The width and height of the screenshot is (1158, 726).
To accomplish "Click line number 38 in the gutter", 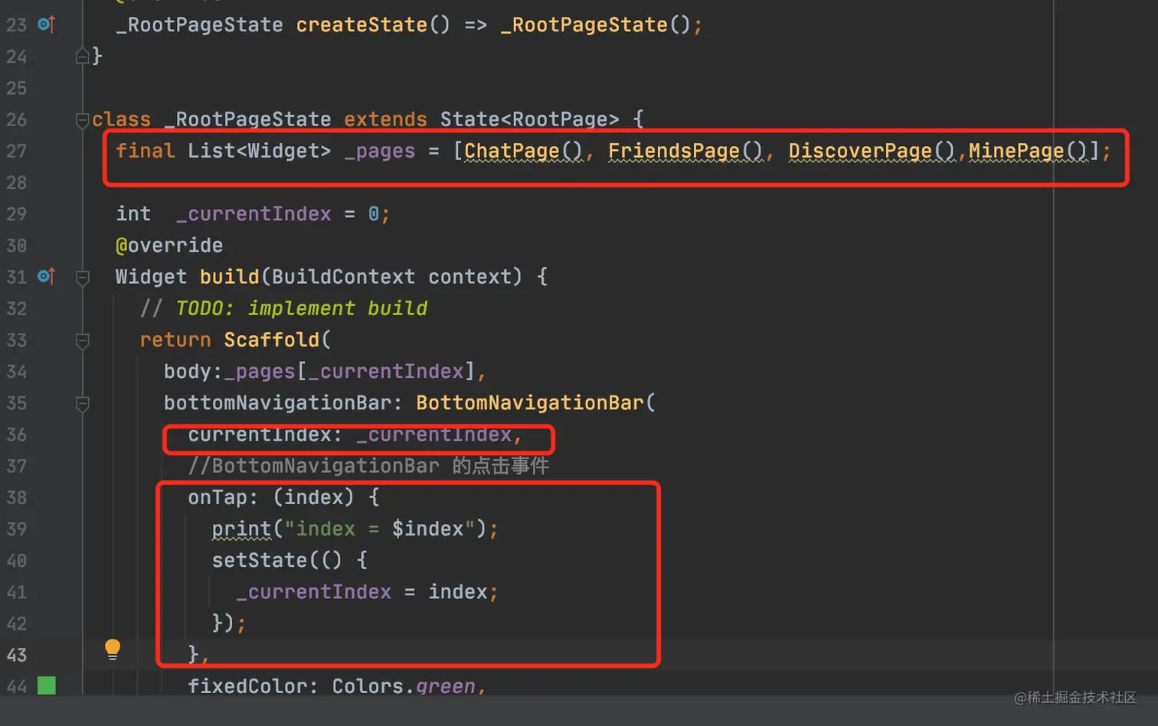I will click(x=16, y=497).
